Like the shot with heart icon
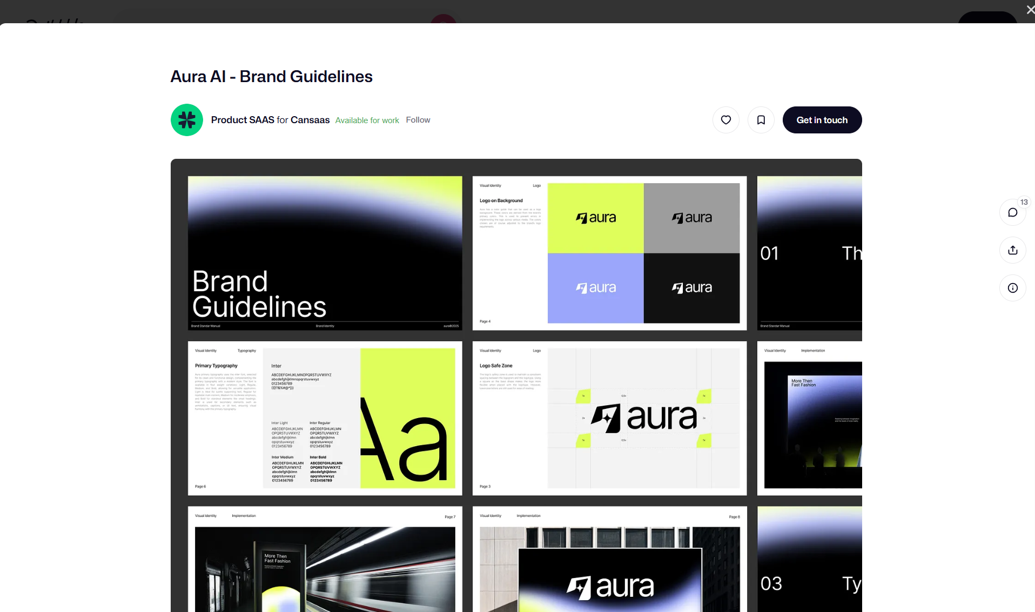This screenshot has width=1035, height=612. click(x=725, y=120)
